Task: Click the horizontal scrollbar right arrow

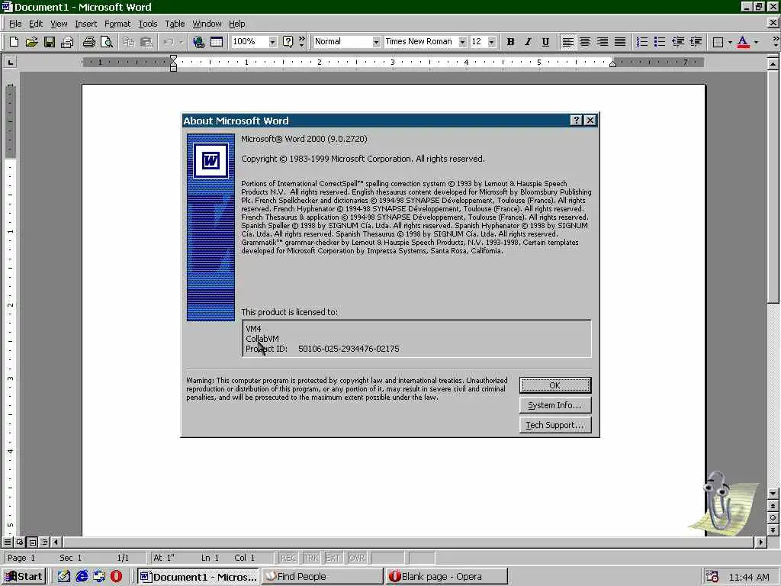Action: pos(760,542)
